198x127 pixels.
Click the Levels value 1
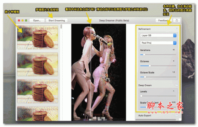pyautogui.click(x=174, y=91)
